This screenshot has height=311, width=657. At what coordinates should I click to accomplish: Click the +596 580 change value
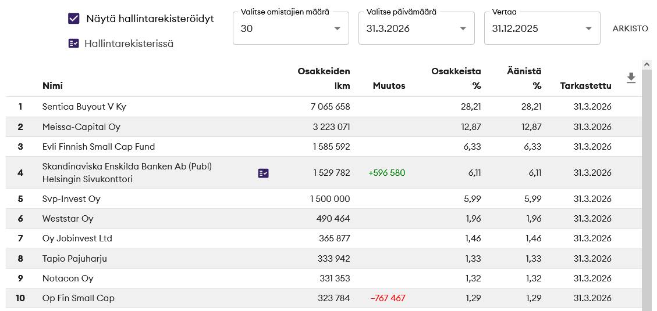(387, 173)
